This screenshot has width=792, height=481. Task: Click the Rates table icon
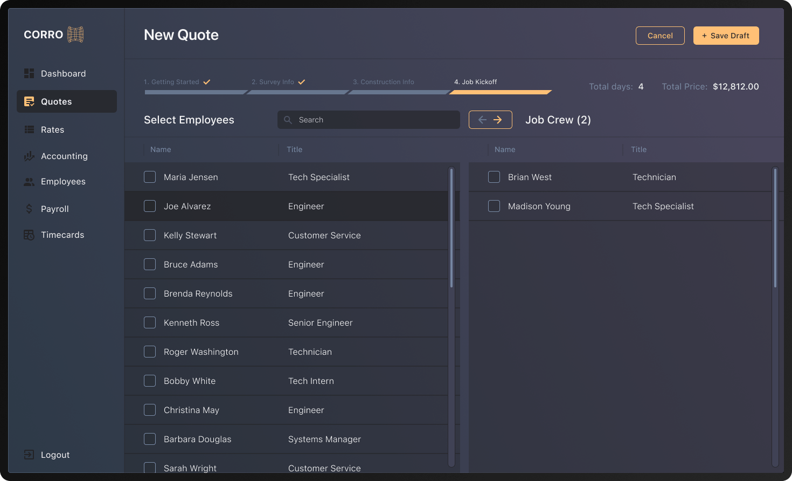pos(29,129)
